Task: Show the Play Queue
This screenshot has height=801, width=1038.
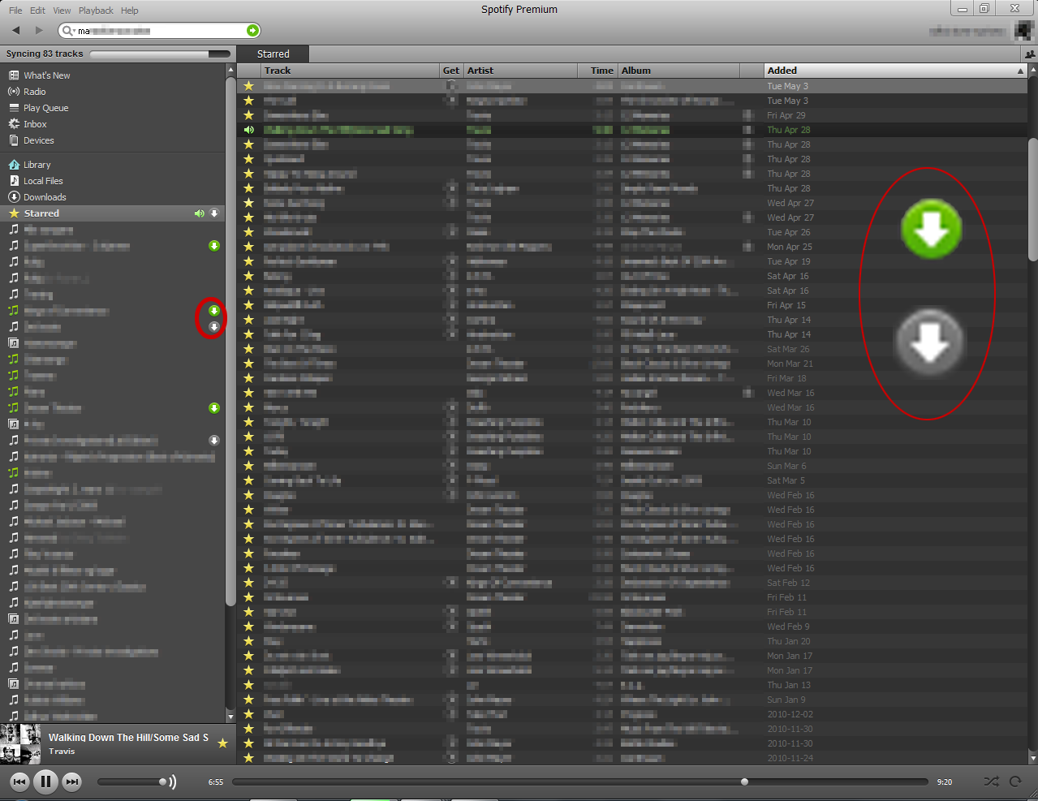Action: pos(46,108)
